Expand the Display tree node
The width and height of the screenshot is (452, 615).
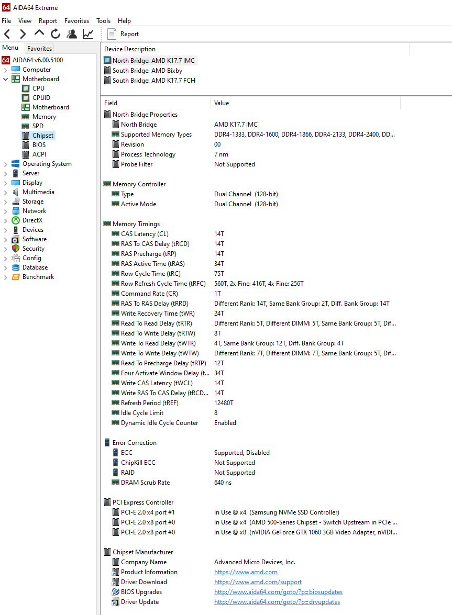tap(5, 183)
